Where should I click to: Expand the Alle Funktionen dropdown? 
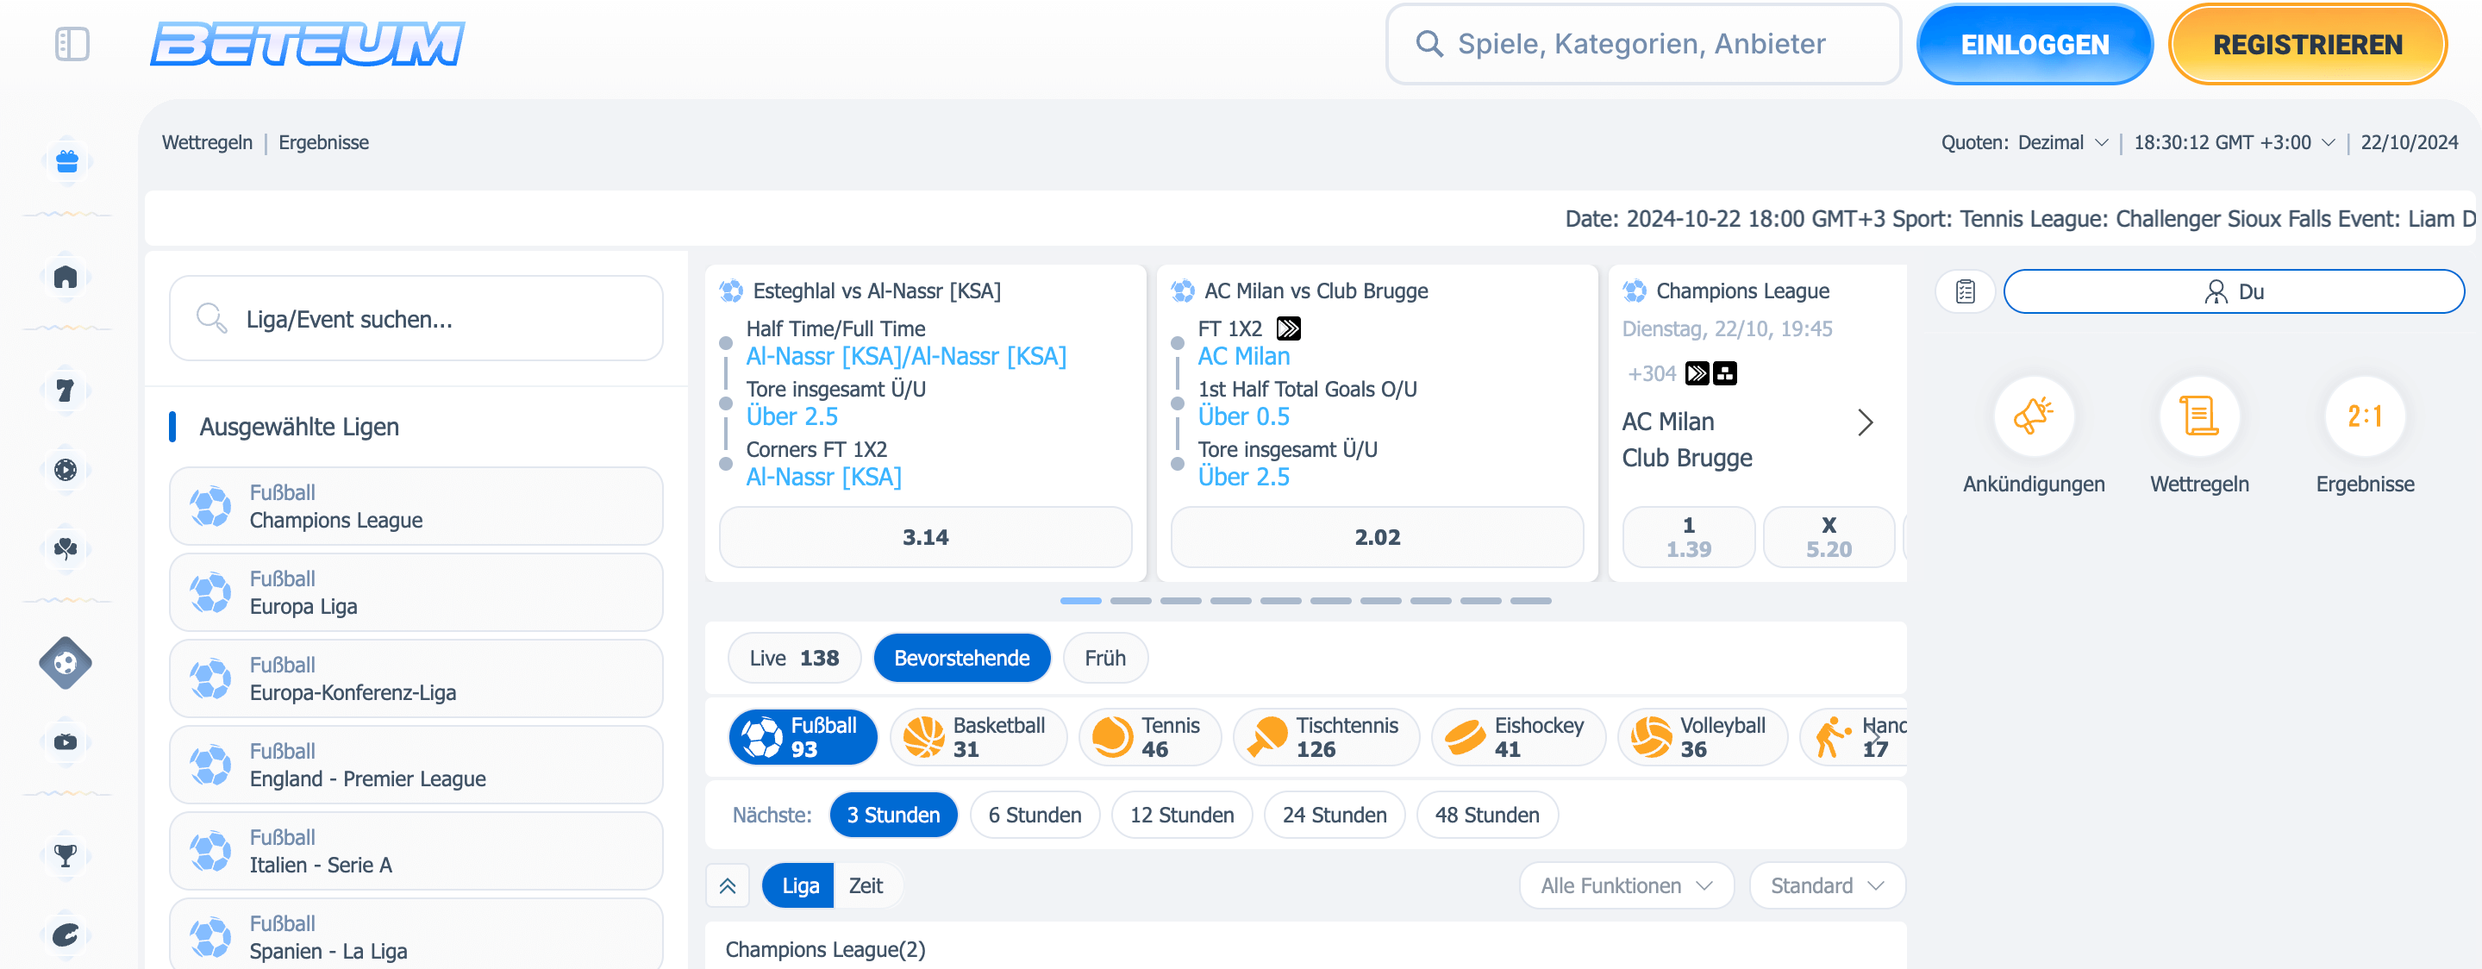(1625, 885)
